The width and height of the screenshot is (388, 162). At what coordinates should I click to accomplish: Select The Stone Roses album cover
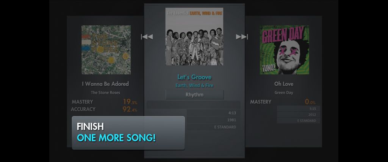pos(106,50)
